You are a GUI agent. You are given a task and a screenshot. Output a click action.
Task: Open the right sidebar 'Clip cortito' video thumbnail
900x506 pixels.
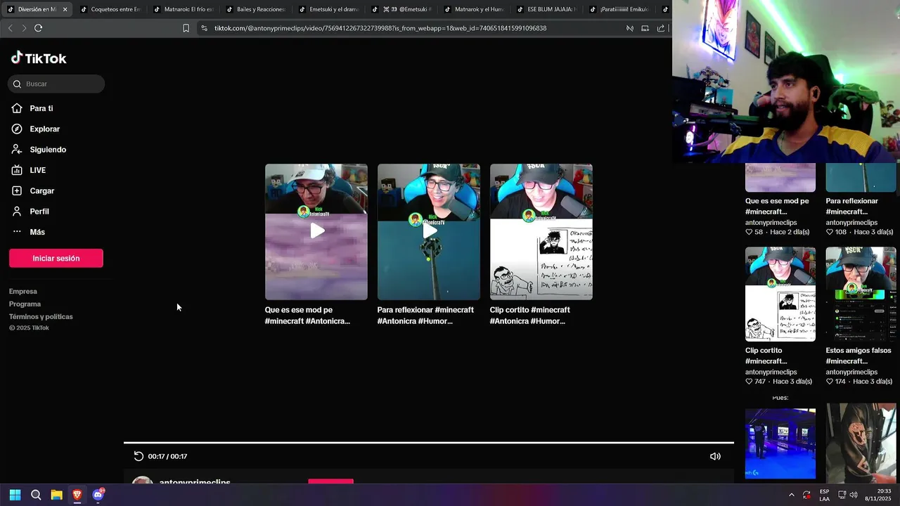[780, 294]
